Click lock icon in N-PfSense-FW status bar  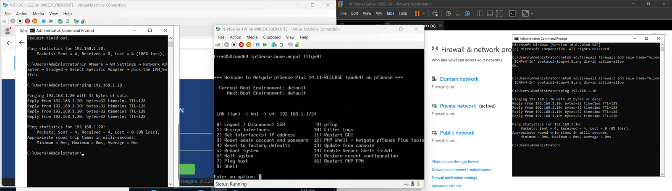418,184
